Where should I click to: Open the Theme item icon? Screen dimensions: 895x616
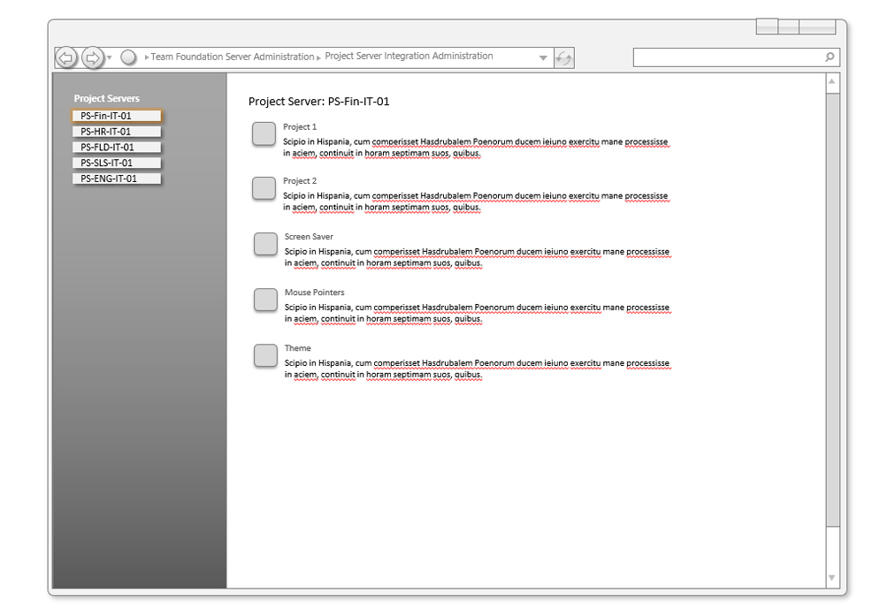pyautogui.click(x=265, y=355)
